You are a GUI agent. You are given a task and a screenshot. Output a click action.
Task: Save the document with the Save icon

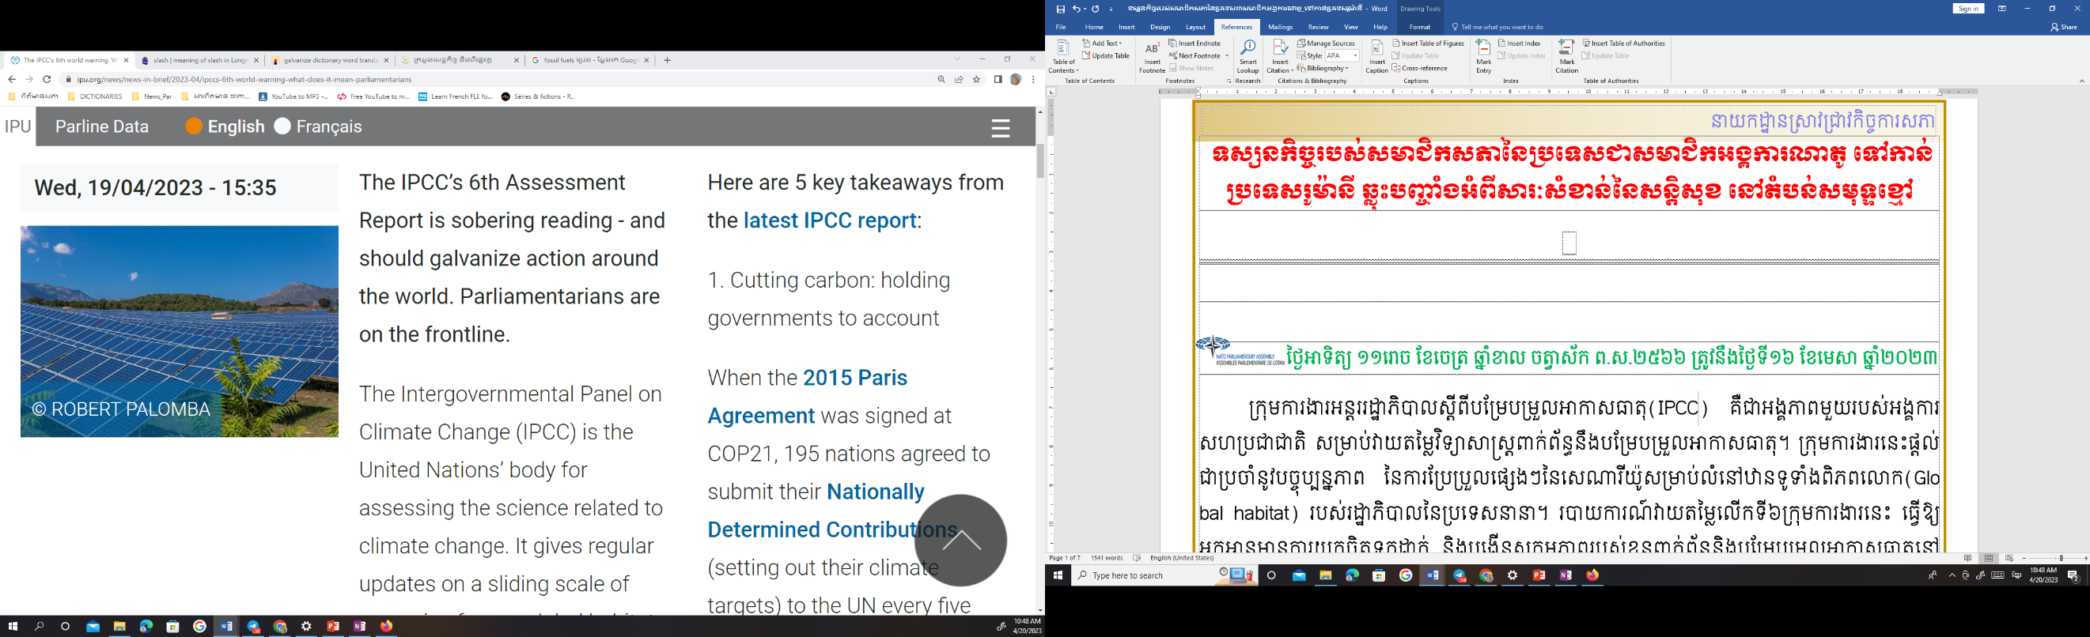pyautogui.click(x=1060, y=9)
